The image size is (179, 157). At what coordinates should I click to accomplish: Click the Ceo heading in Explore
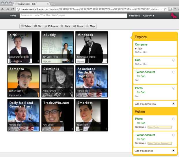[x=138, y=60]
